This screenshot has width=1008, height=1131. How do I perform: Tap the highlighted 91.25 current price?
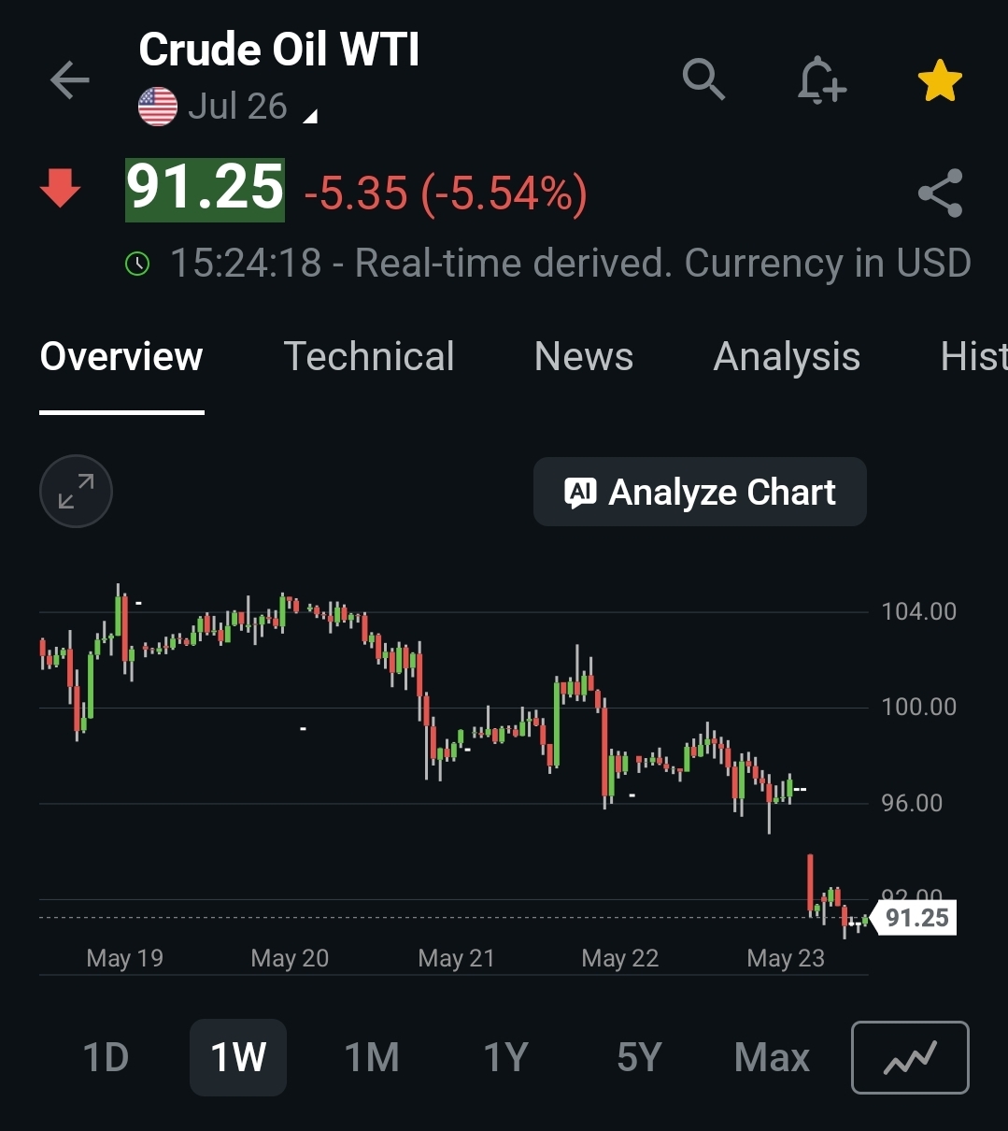(205, 190)
